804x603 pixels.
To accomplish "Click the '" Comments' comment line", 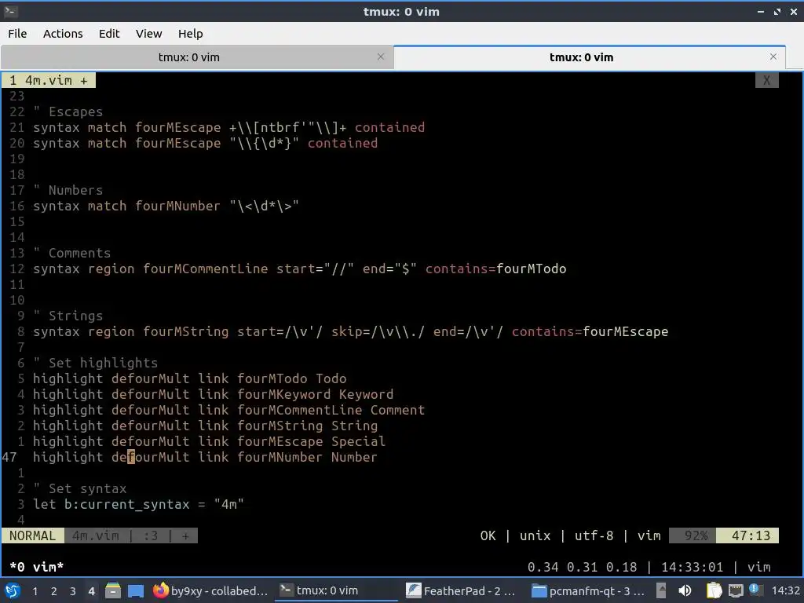I will pos(71,254).
